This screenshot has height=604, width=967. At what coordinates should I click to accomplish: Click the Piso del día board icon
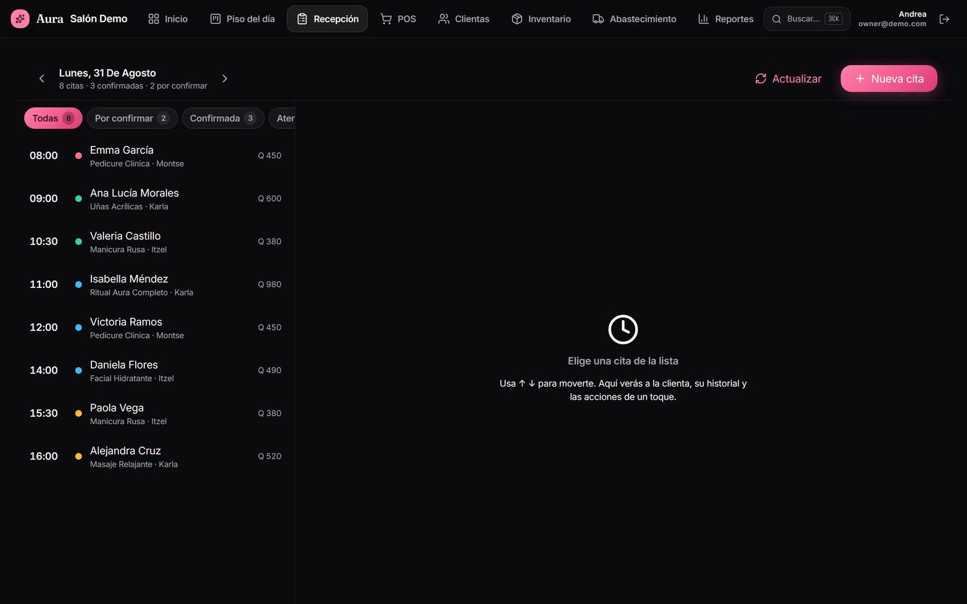(x=216, y=19)
